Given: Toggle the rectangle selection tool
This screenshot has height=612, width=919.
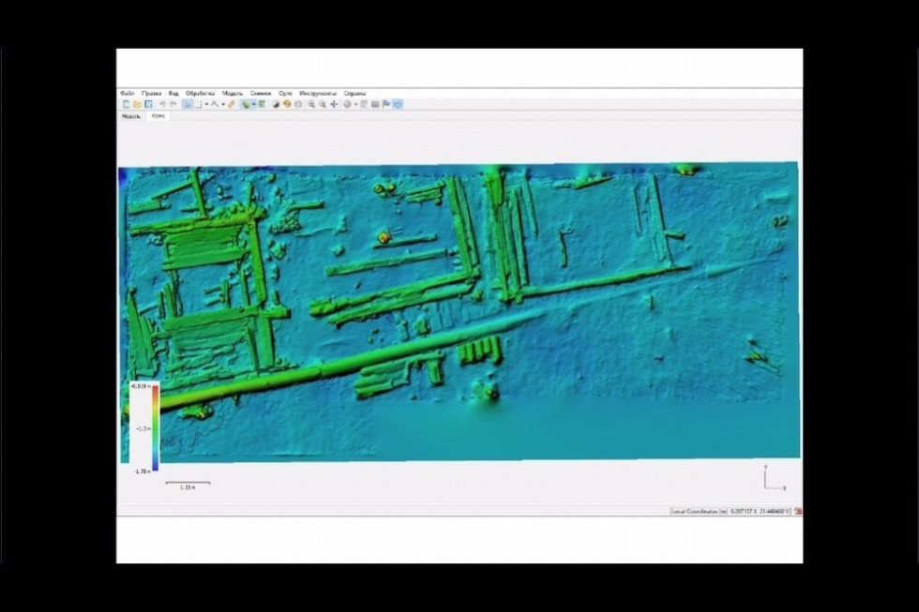Looking at the screenshot, I should [199, 104].
